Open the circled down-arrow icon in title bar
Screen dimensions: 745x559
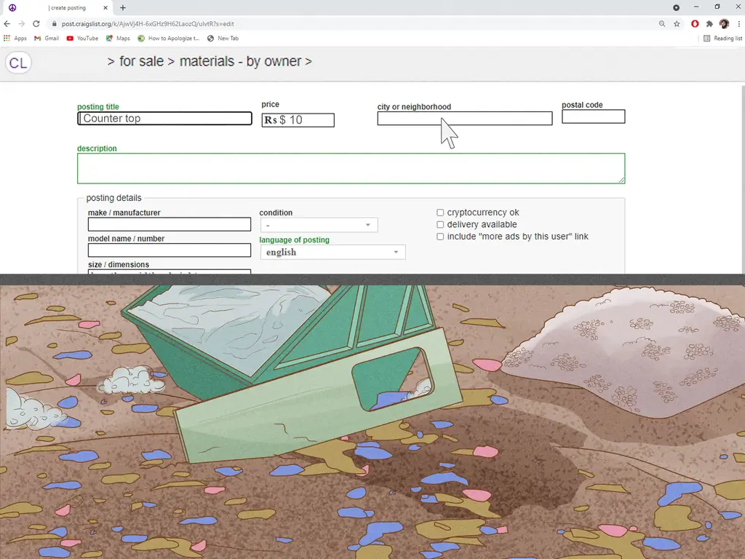pyautogui.click(x=676, y=7)
